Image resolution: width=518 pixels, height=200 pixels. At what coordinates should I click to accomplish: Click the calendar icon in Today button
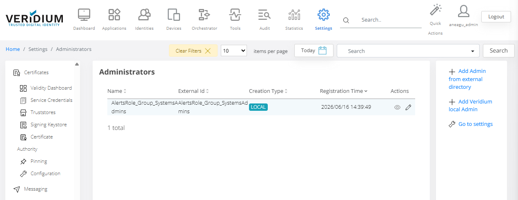click(x=322, y=51)
